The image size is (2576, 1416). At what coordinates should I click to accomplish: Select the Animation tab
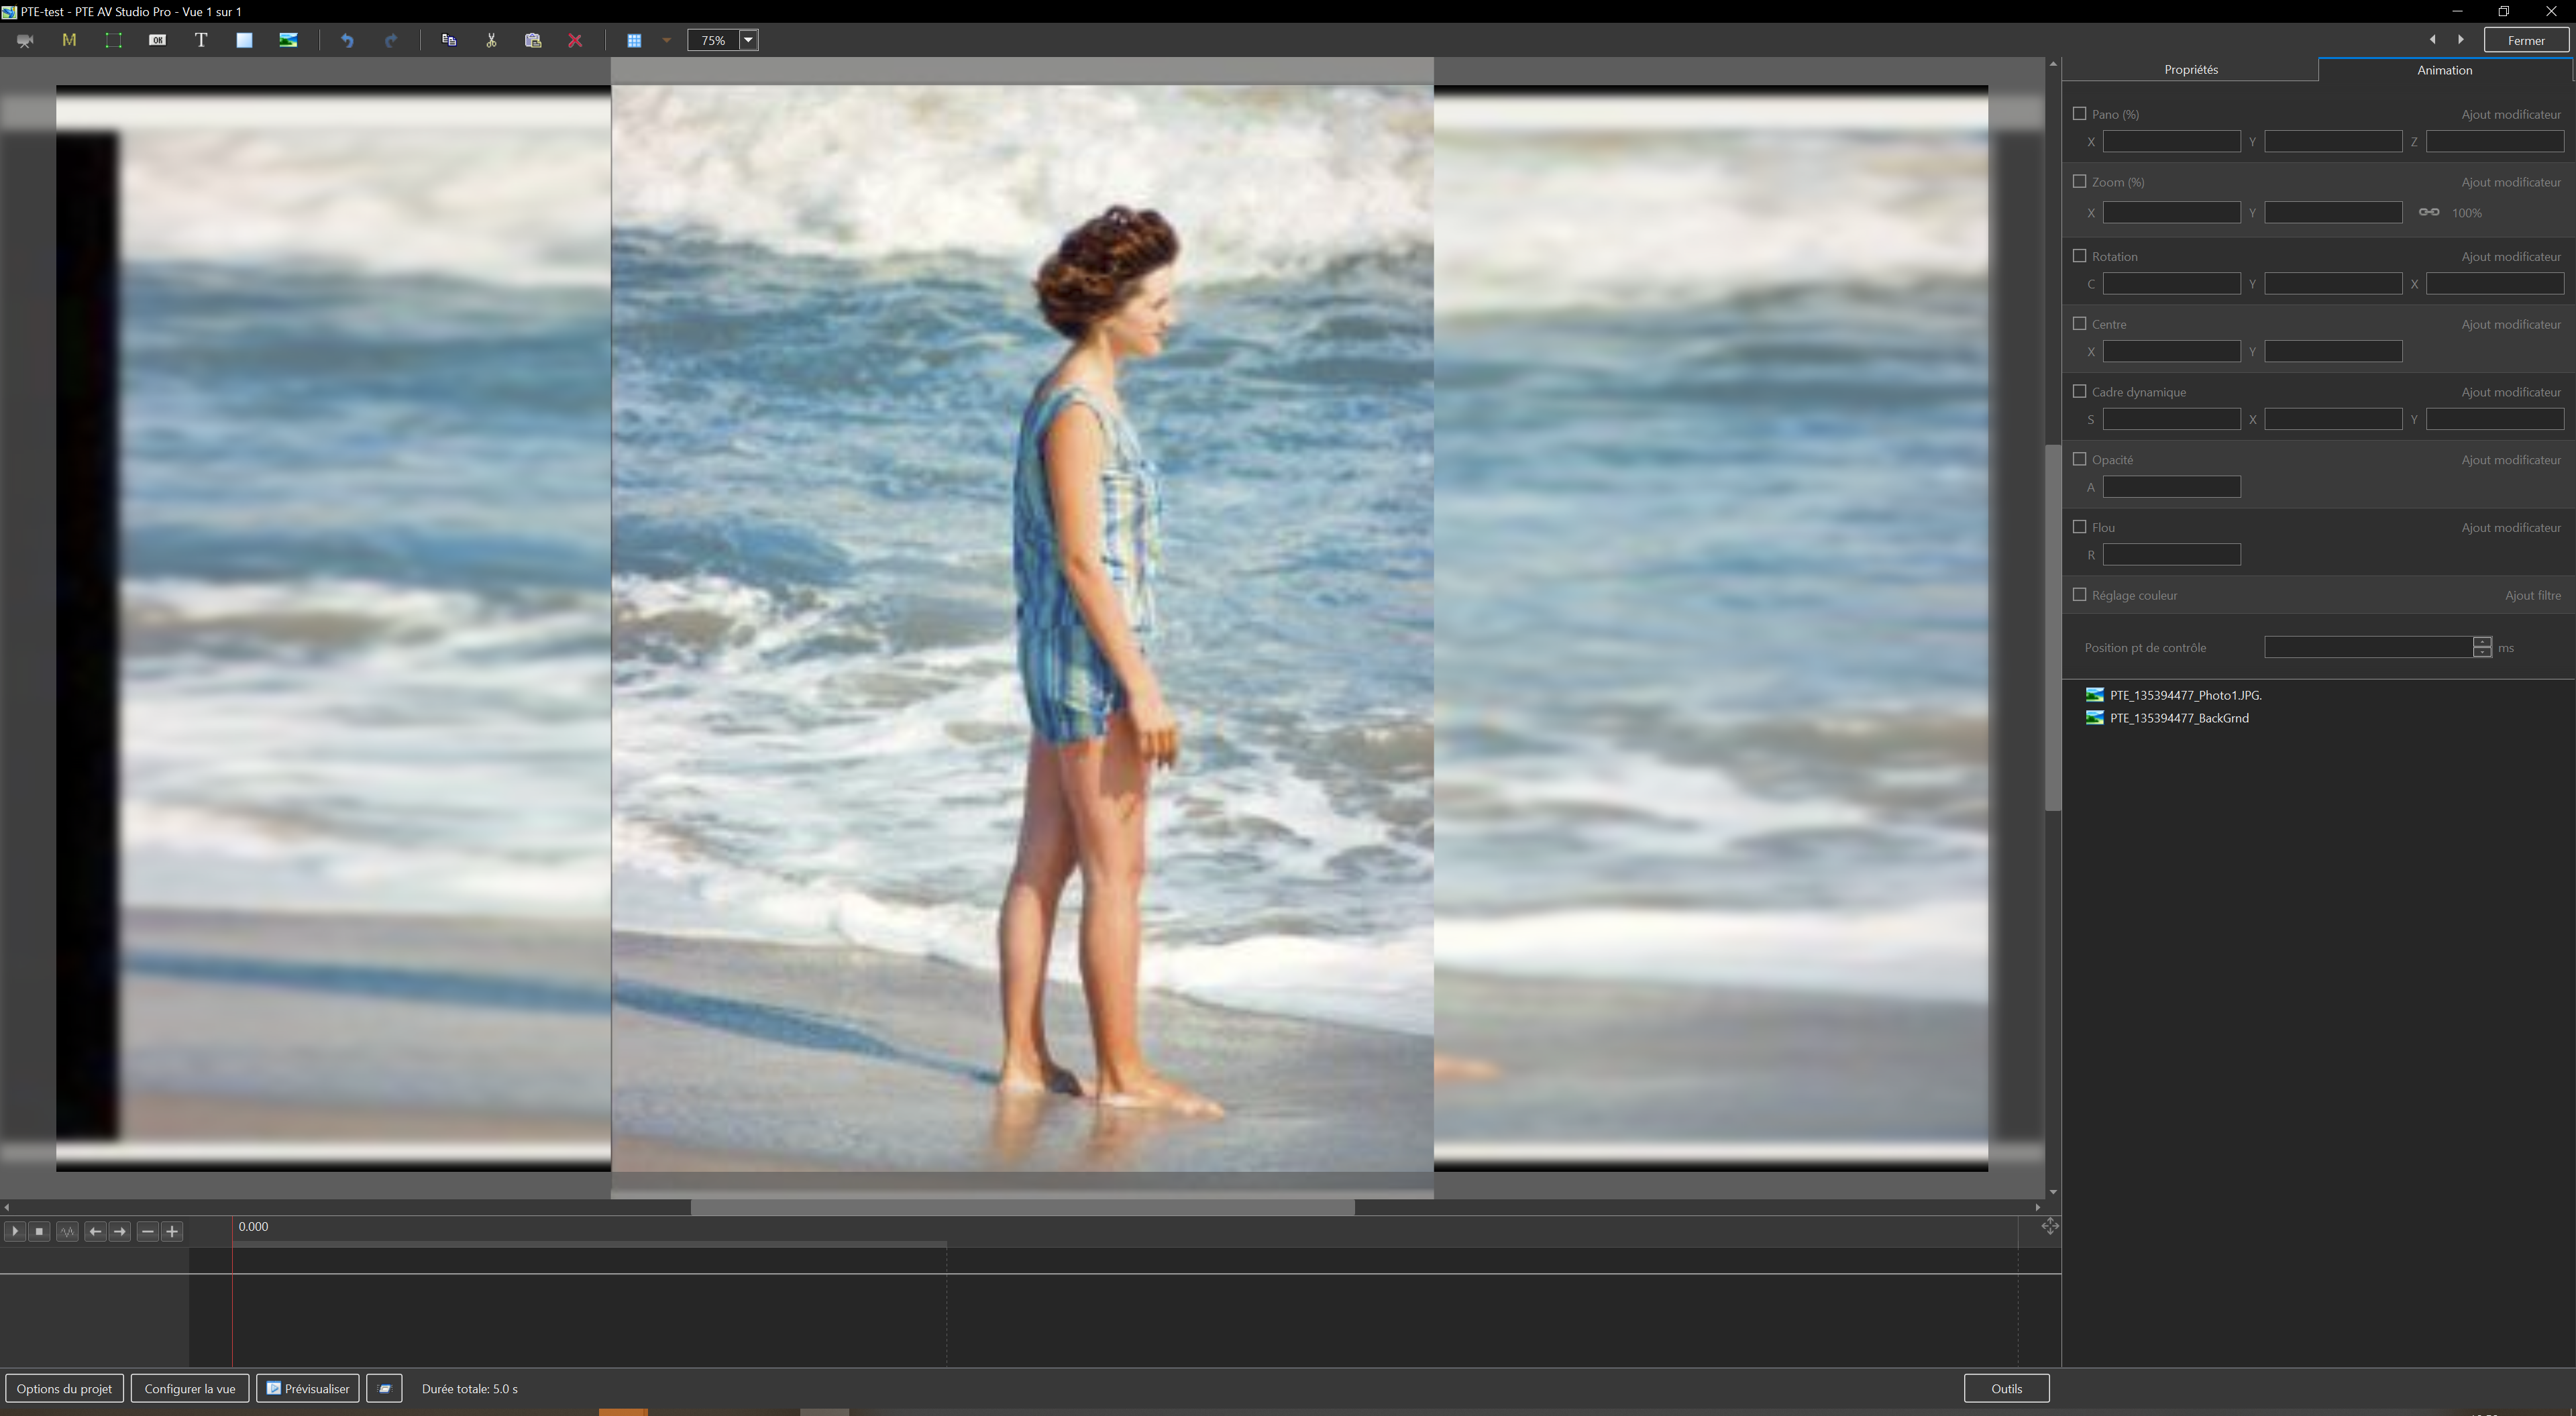point(2444,70)
